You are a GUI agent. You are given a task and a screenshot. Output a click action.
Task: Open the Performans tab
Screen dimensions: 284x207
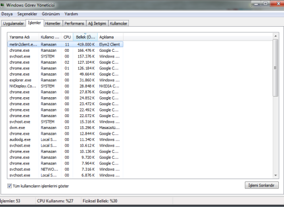(74, 23)
